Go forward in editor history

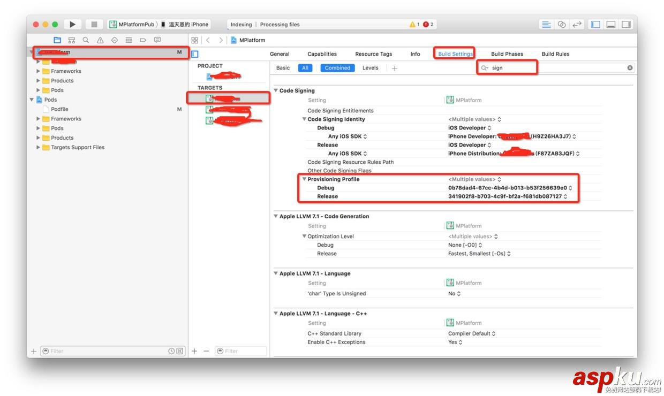pyautogui.click(x=221, y=40)
